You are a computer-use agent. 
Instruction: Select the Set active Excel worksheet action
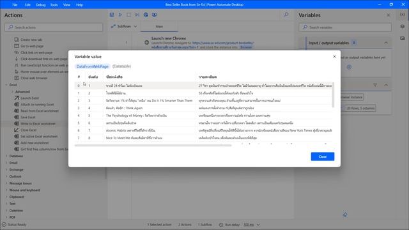pos(39,136)
